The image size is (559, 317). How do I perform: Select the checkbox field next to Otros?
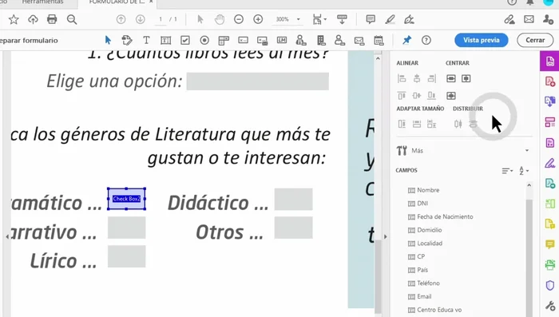coord(293,228)
